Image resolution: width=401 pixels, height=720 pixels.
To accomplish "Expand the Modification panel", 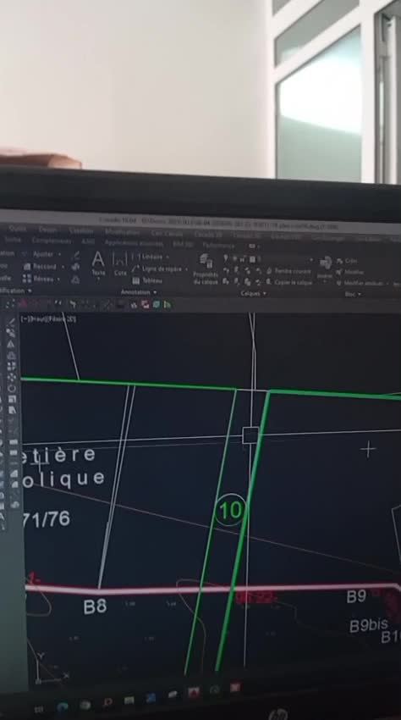I will (x=16, y=291).
